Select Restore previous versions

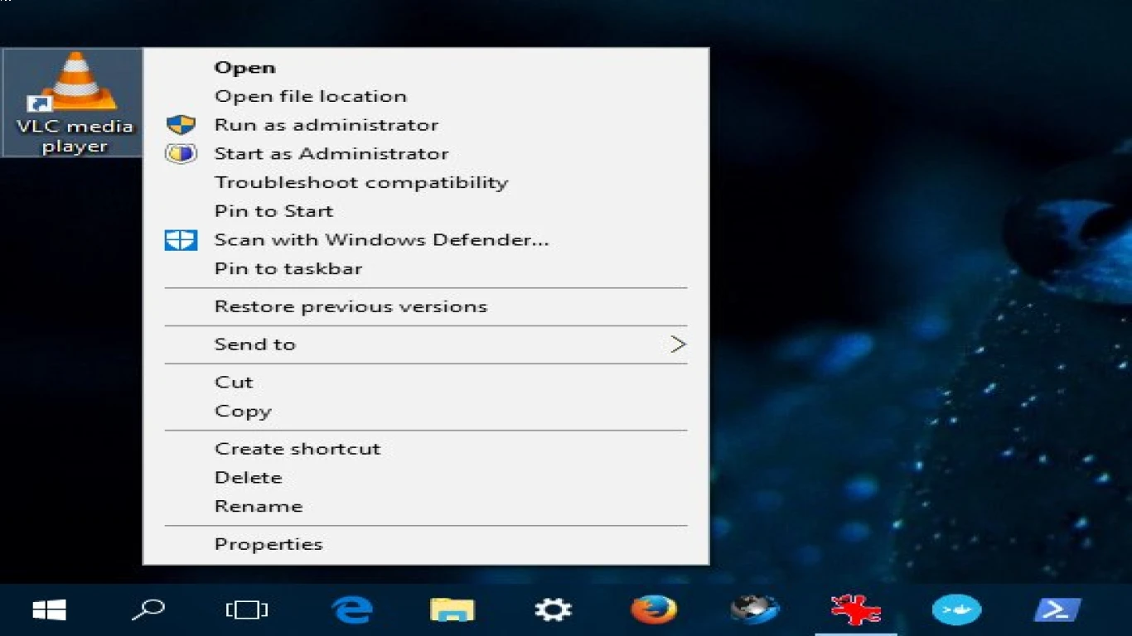point(351,306)
